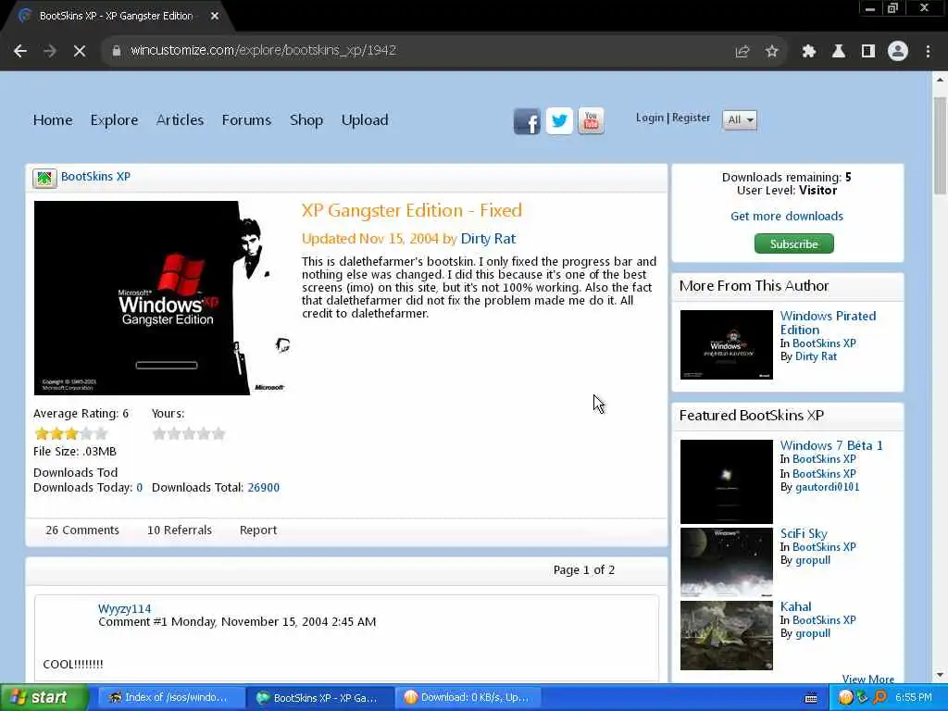The height and width of the screenshot is (711, 948).
Task: Open the All search filter dropdown
Action: coord(740,119)
